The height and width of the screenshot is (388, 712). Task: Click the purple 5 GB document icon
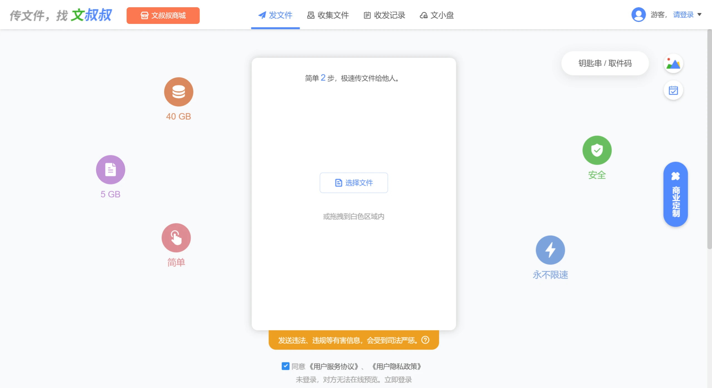click(x=110, y=170)
